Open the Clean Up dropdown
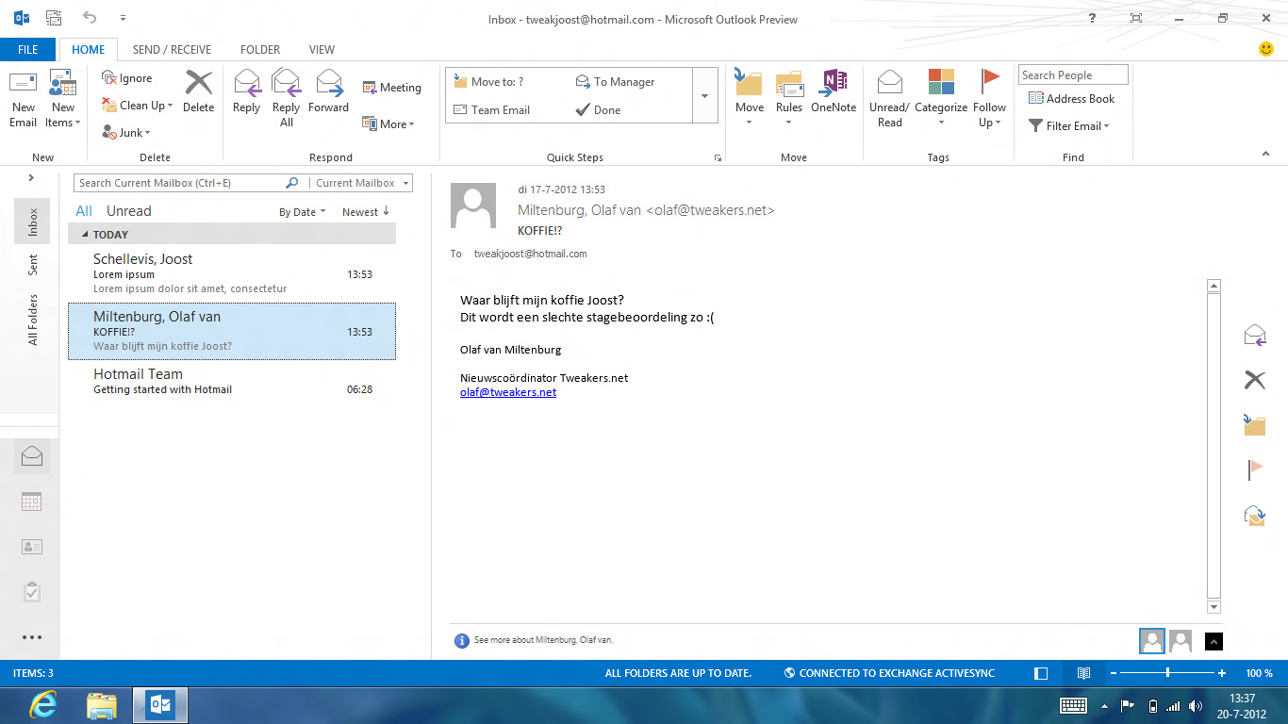The image size is (1288, 724). tap(136, 106)
